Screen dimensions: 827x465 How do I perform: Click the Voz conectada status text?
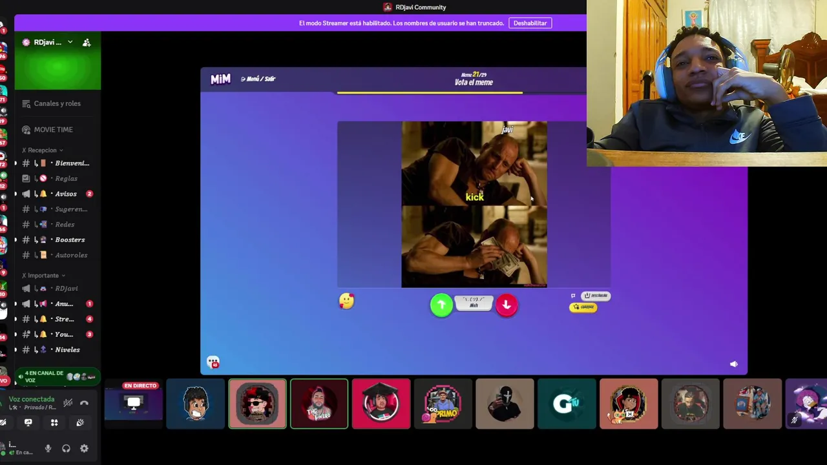tap(32, 399)
